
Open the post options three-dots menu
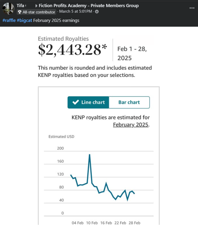coord(192,8)
